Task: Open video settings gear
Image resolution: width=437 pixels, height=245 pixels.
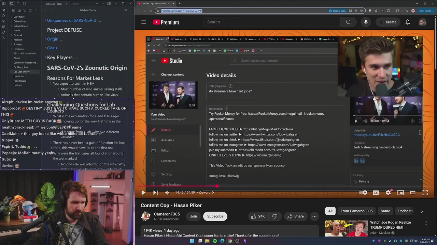Action: pyautogui.click(x=388, y=193)
